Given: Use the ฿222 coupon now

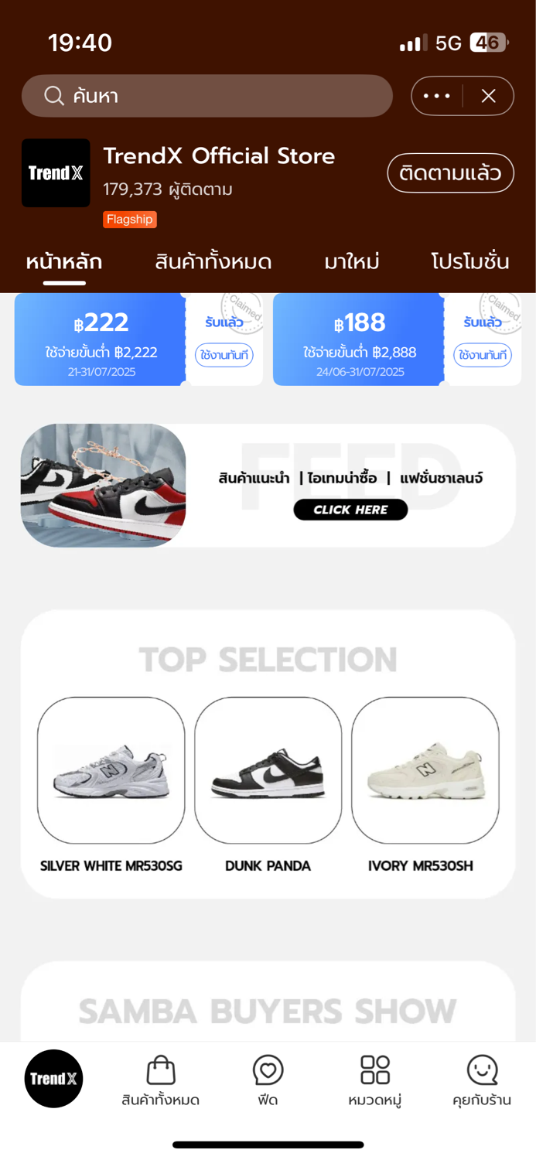Looking at the screenshot, I should coord(224,355).
